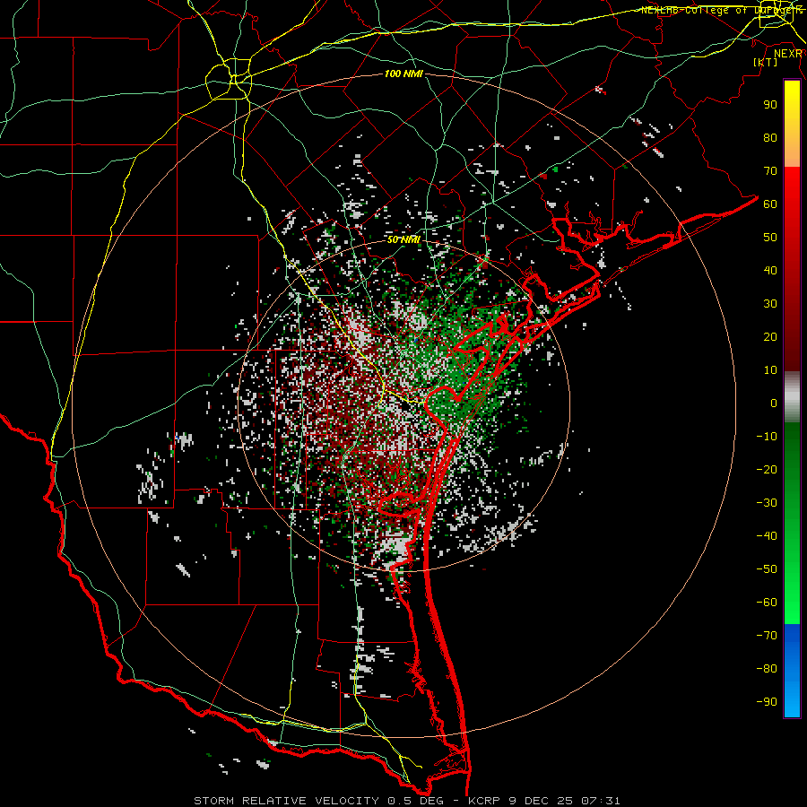807x807 pixels.
Task: Select the "-10" value on velocity scale
Action: (x=767, y=437)
